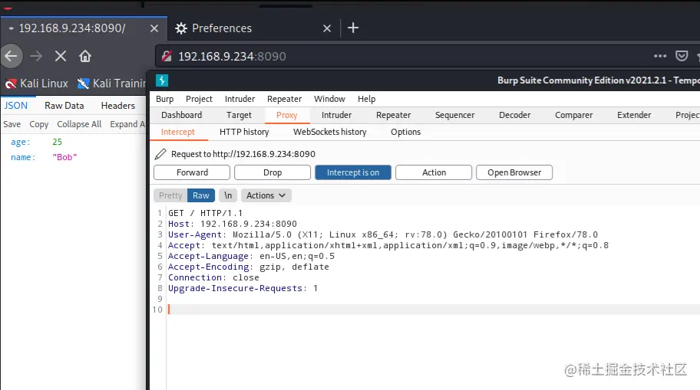Toggle the \n non-printable characters button
This screenshot has width=700, height=390.
[x=228, y=195]
